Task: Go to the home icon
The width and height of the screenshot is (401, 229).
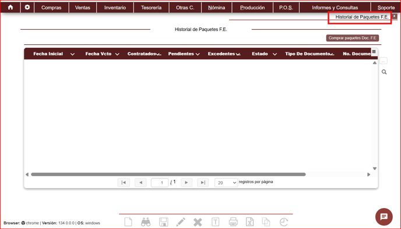Action: [x=10, y=8]
